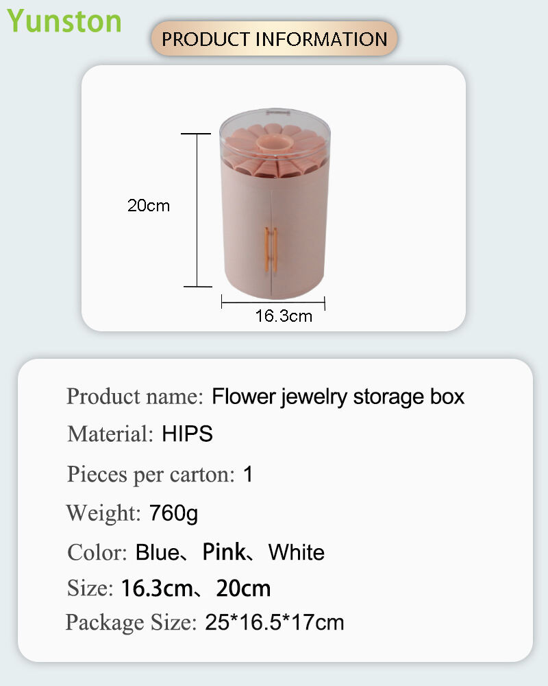Click the horizontal width measurement line
Image resolution: width=548 pixels, height=686 pixels.
(273, 302)
